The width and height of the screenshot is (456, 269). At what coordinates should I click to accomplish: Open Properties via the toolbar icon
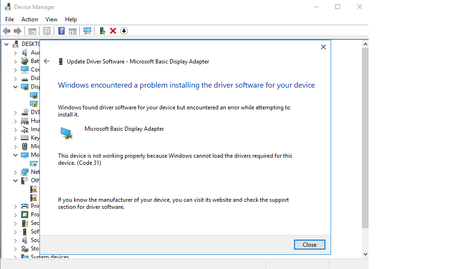[47, 31]
